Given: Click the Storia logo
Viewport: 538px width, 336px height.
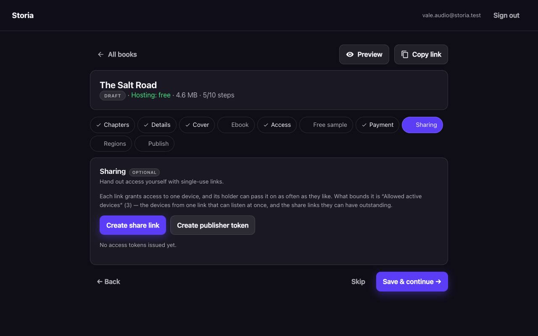Looking at the screenshot, I should [x=23, y=16].
